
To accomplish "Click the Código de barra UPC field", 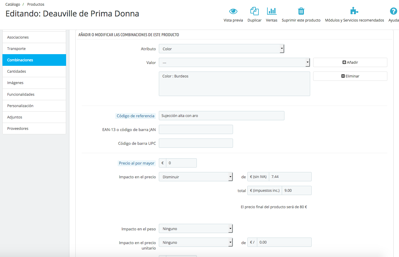I will [196, 143].
